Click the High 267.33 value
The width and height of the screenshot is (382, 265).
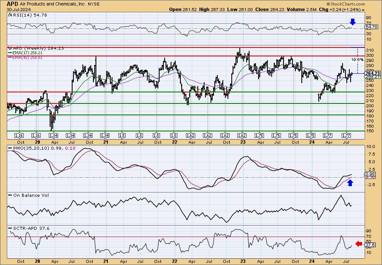click(x=212, y=9)
